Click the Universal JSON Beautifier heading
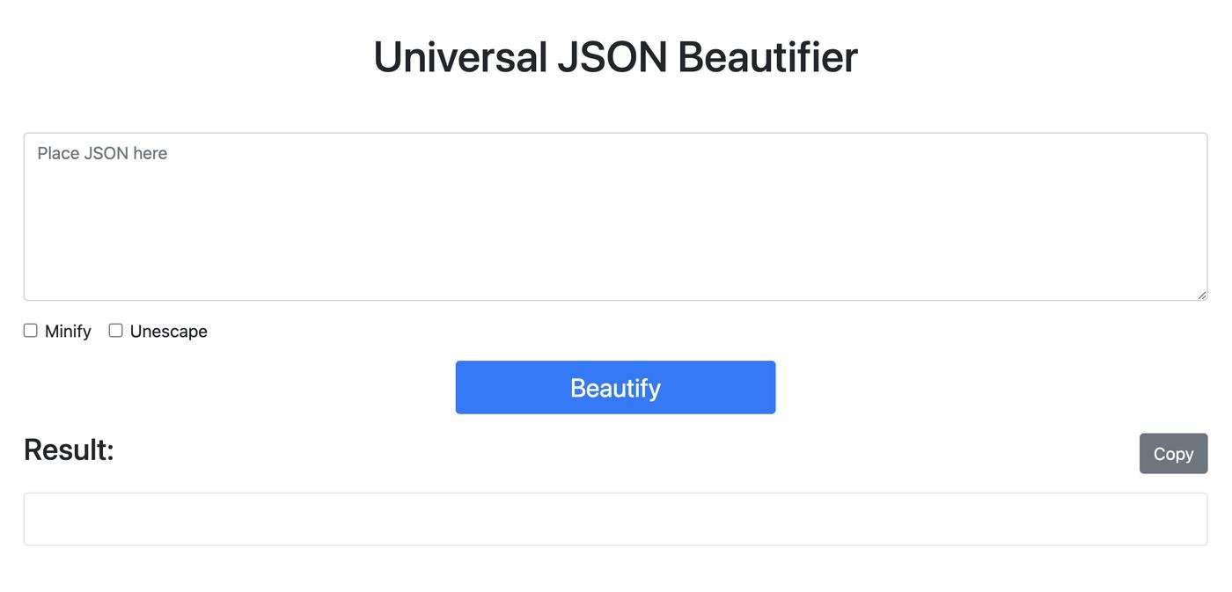Screen dimensions: 1232x592 (x=615, y=57)
